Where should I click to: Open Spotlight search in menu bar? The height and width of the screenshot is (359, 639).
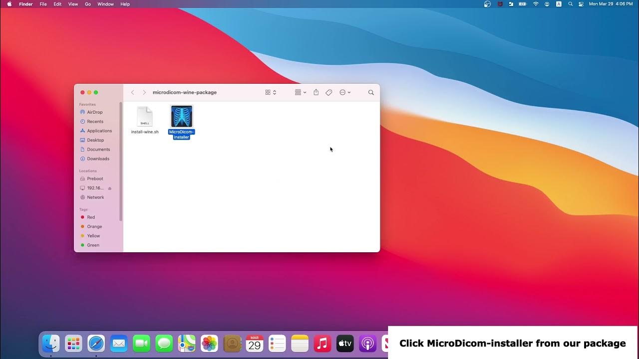[x=570, y=4]
